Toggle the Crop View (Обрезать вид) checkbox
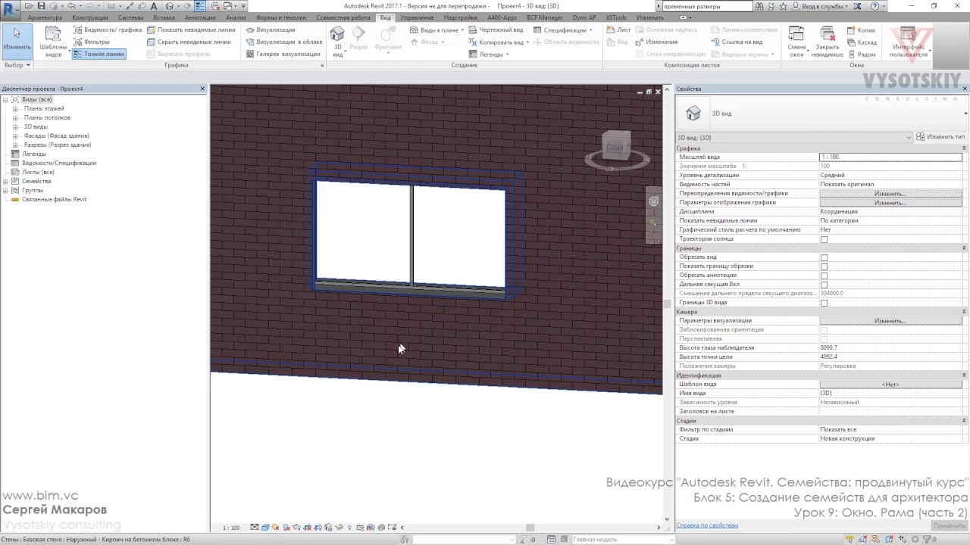This screenshot has width=970, height=545. coord(824,257)
